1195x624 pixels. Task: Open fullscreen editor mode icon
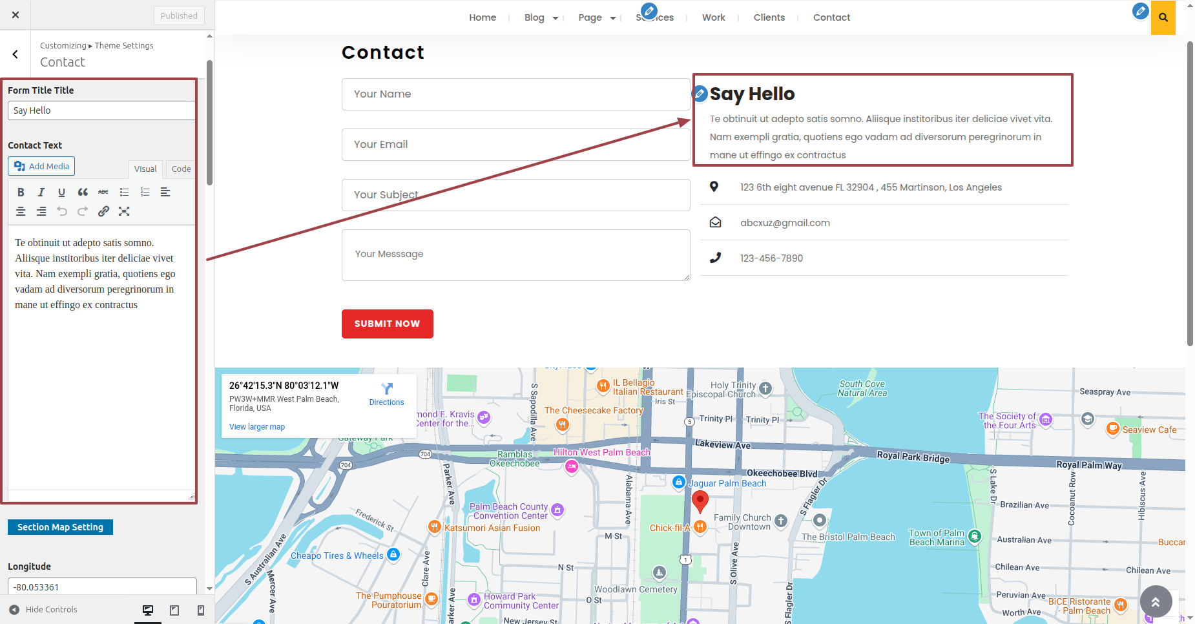pyautogui.click(x=124, y=212)
